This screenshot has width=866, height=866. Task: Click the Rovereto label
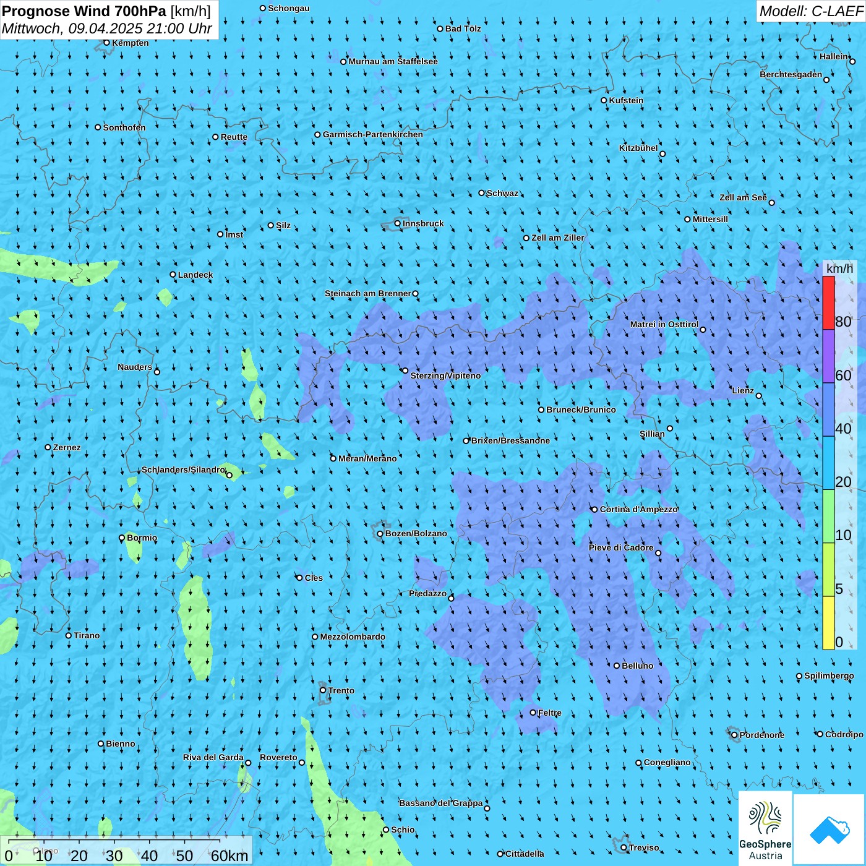(278, 757)
